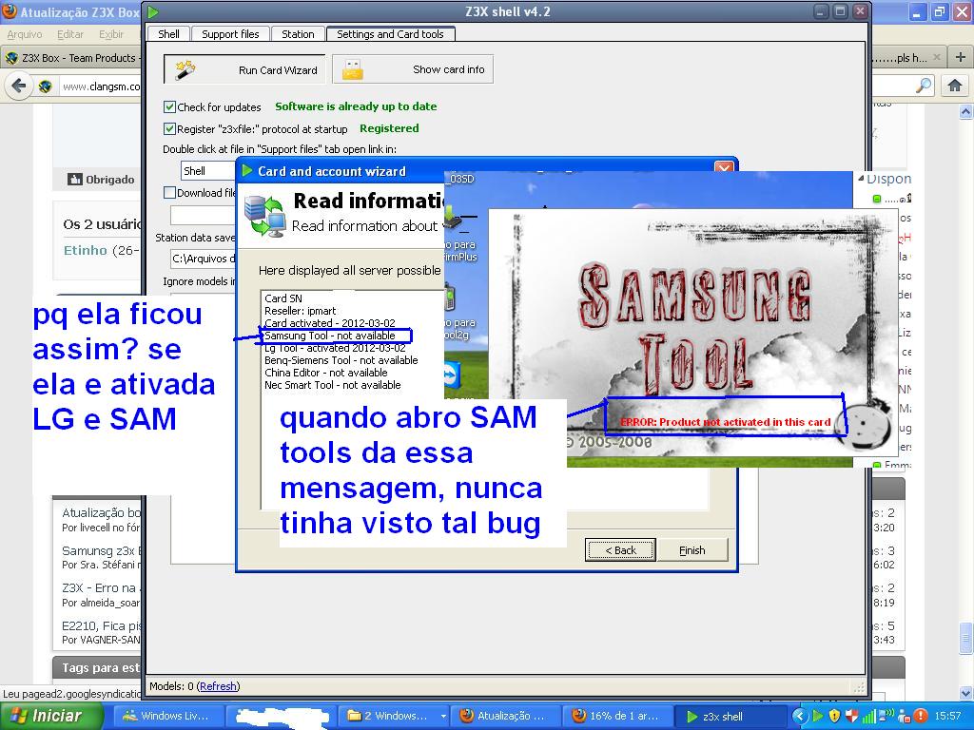The height and width of the screenshot is (730, 974).
Task: Collapse the Dispon contact group triangle
Action: tap(861, 178)
